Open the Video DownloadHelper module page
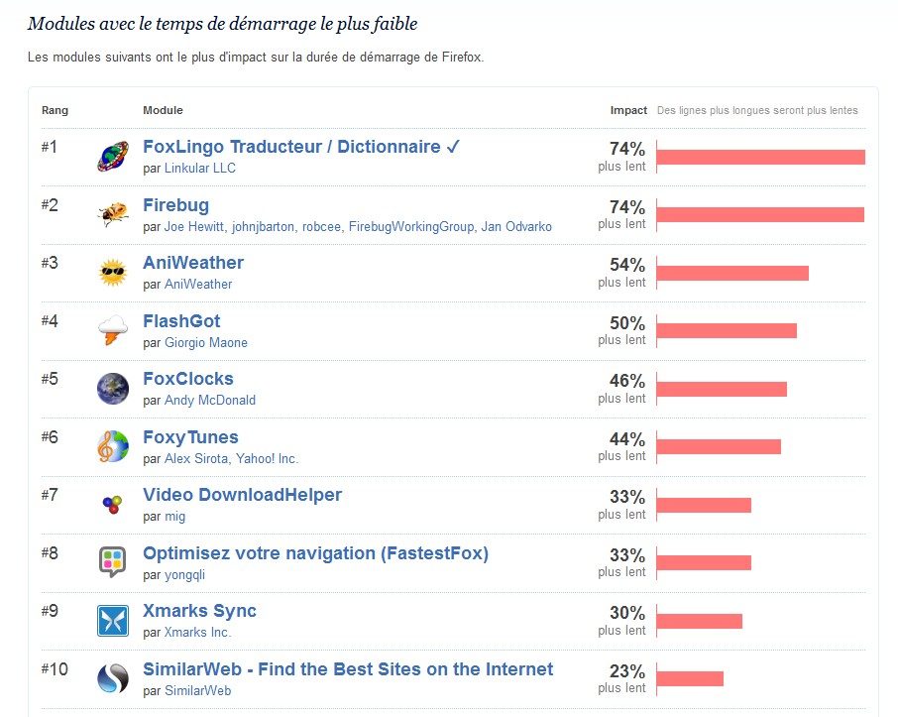The width and height of the screenshot is (898, 717). point(242,495)
